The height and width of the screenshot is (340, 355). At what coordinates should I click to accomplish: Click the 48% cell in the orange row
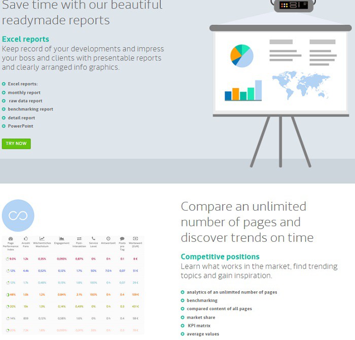point(12,294)
